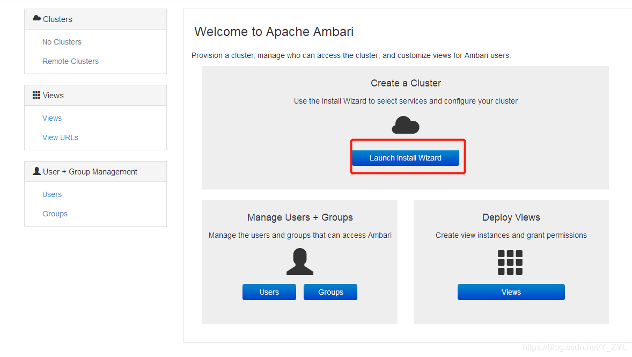Click 'Use the Install Wizard to select services' text
The height and width of the screenshot is (357, 632).
[x=406, y=101]
